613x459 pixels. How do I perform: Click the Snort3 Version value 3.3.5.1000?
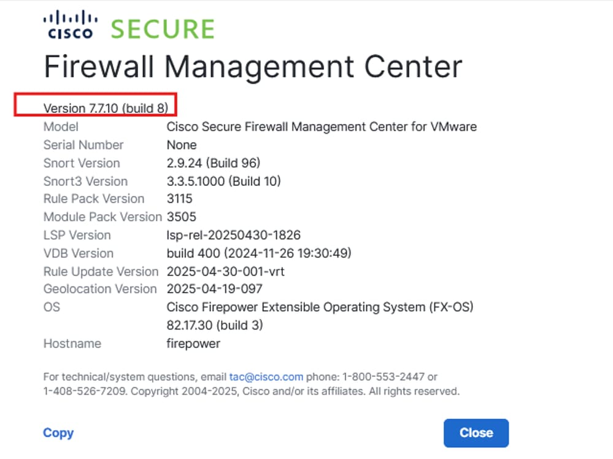(x=223, y=181)
